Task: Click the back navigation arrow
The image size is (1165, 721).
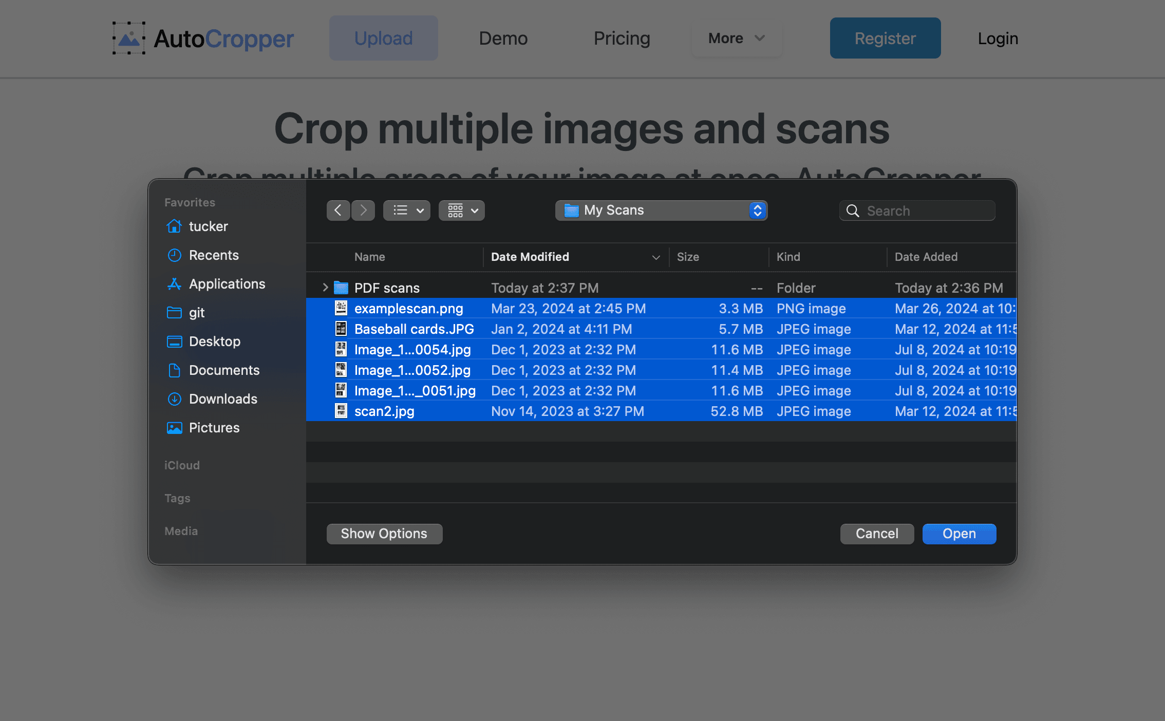Action: [x=338, y=210]
